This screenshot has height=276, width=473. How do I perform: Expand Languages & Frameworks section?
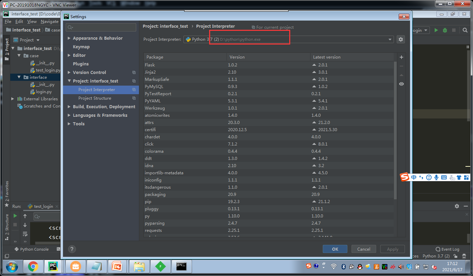[69, 115]
